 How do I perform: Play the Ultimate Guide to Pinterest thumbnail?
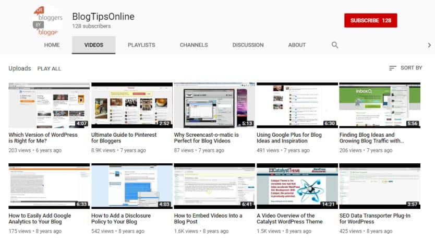coord(131,105)
